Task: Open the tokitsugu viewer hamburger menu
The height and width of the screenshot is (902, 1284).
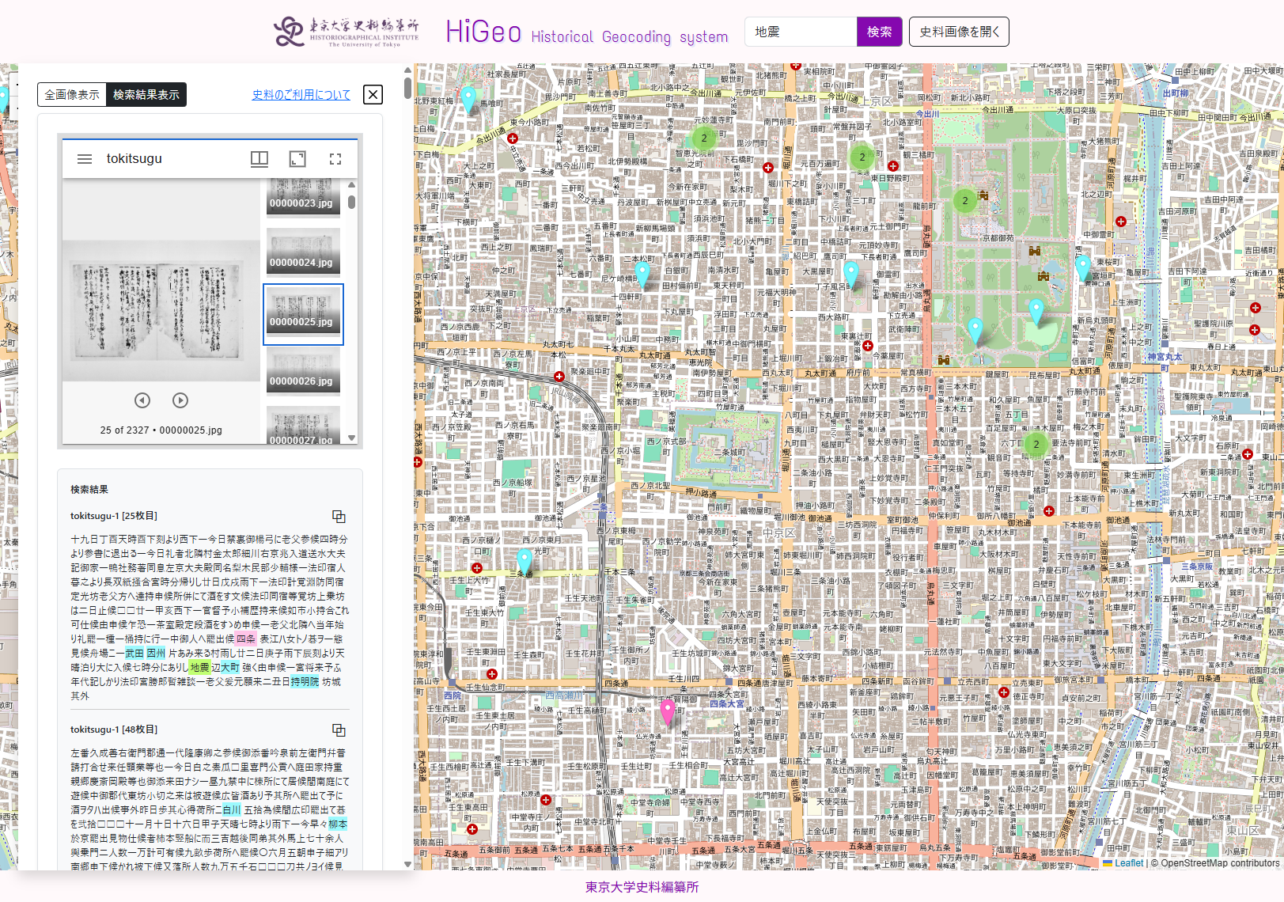Action: 85,159
